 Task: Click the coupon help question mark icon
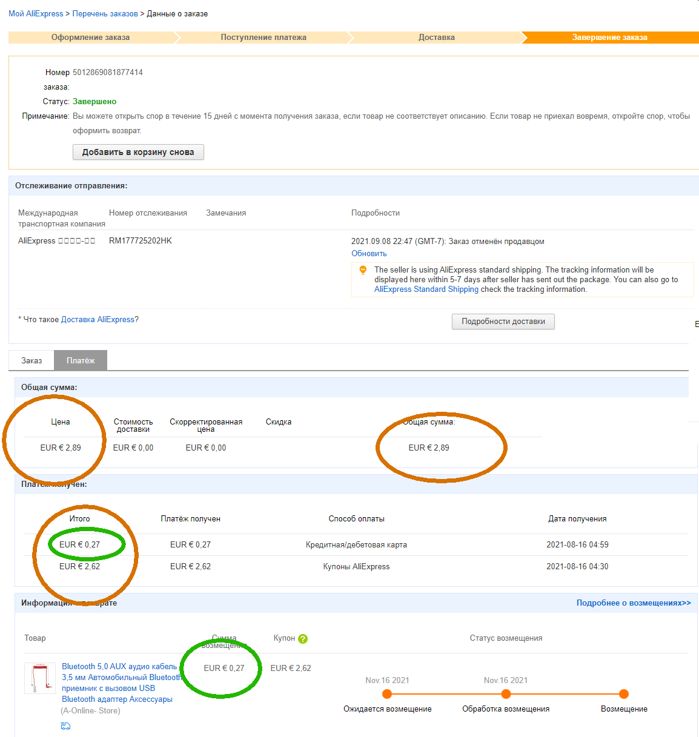coord(303,638)
